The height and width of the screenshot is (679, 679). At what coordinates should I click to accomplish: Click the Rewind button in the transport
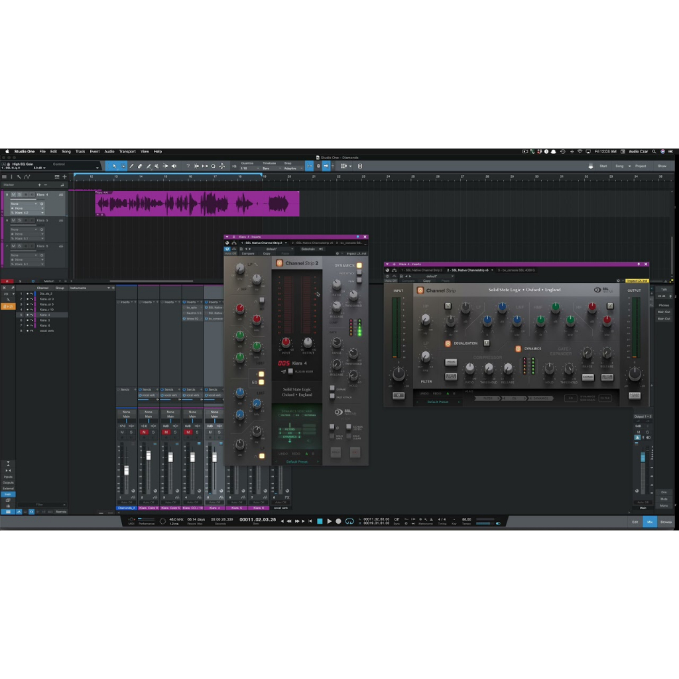click(289, 521)
